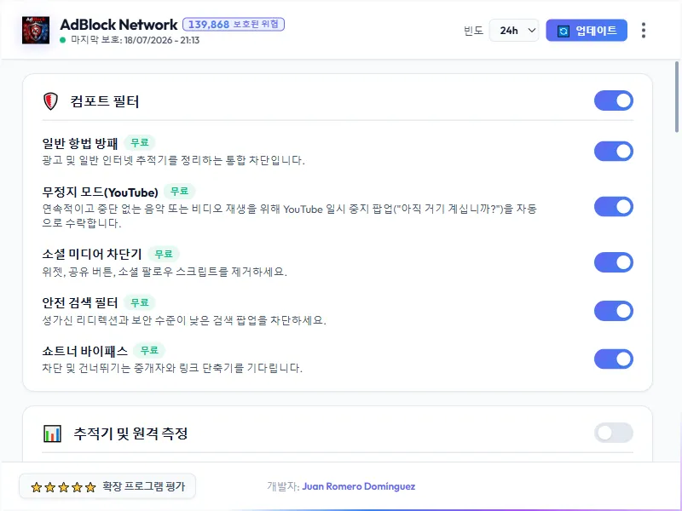Click the 빈도 label
Viewport: 682px width, 511px height.
click(x=474, y=31)
